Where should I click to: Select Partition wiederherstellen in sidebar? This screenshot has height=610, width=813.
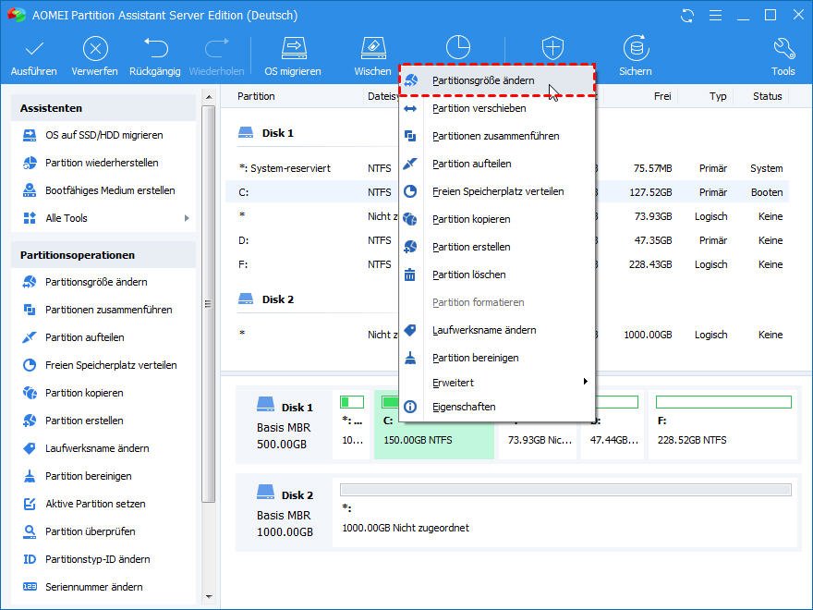[103, 163]
